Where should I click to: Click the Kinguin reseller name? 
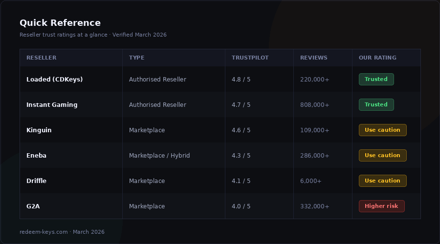[x=39, y=130]
